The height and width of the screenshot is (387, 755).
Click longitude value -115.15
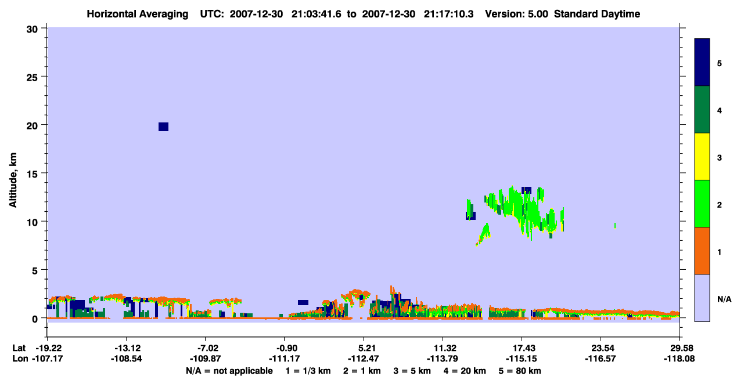(522, 359)
